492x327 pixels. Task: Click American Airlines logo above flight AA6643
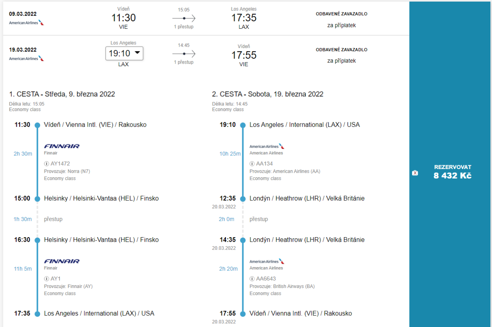point(267,261)
